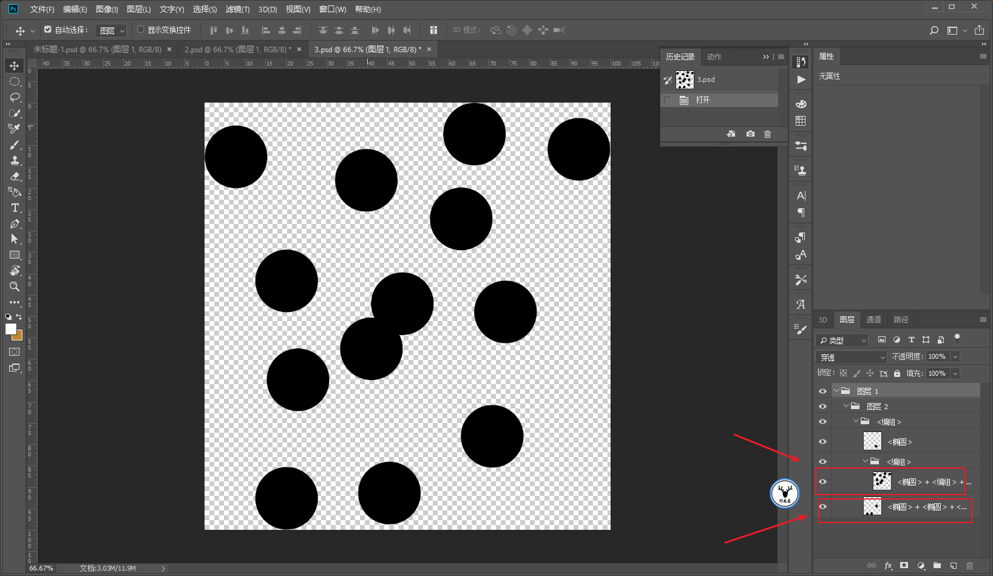Hide the <椭圆> + <椭圆> layer
993x576 pixels.
tap(822, 506)
